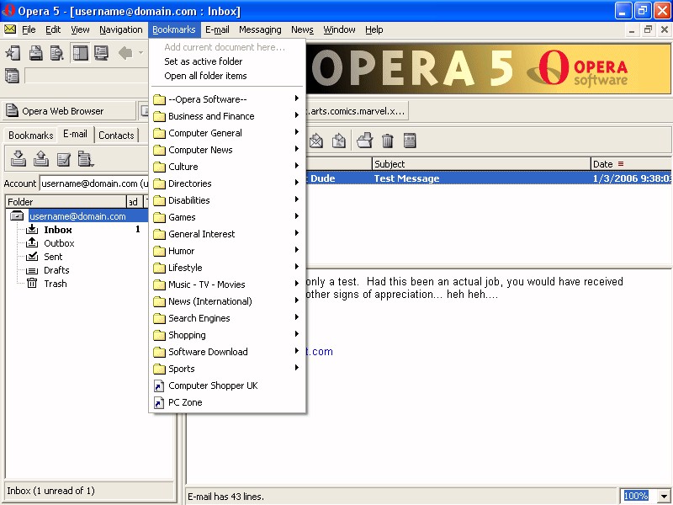
Task: Open the Computer Shopper UK bookmark
Action: click(x=227, y=385)
